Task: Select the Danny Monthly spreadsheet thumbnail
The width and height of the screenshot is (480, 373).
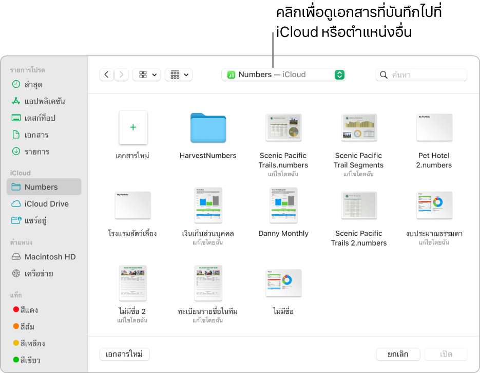Action: click(x=283, y=205)
